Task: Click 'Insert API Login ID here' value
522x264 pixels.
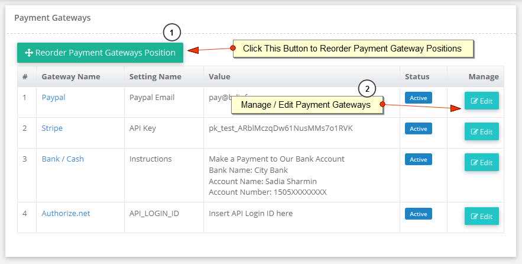Action: (251, 213)
